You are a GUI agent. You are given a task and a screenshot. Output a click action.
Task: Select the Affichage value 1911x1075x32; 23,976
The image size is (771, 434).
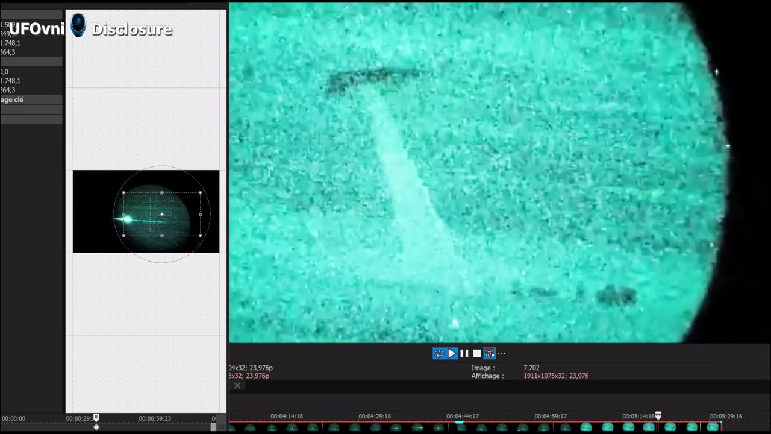(556, 376)
